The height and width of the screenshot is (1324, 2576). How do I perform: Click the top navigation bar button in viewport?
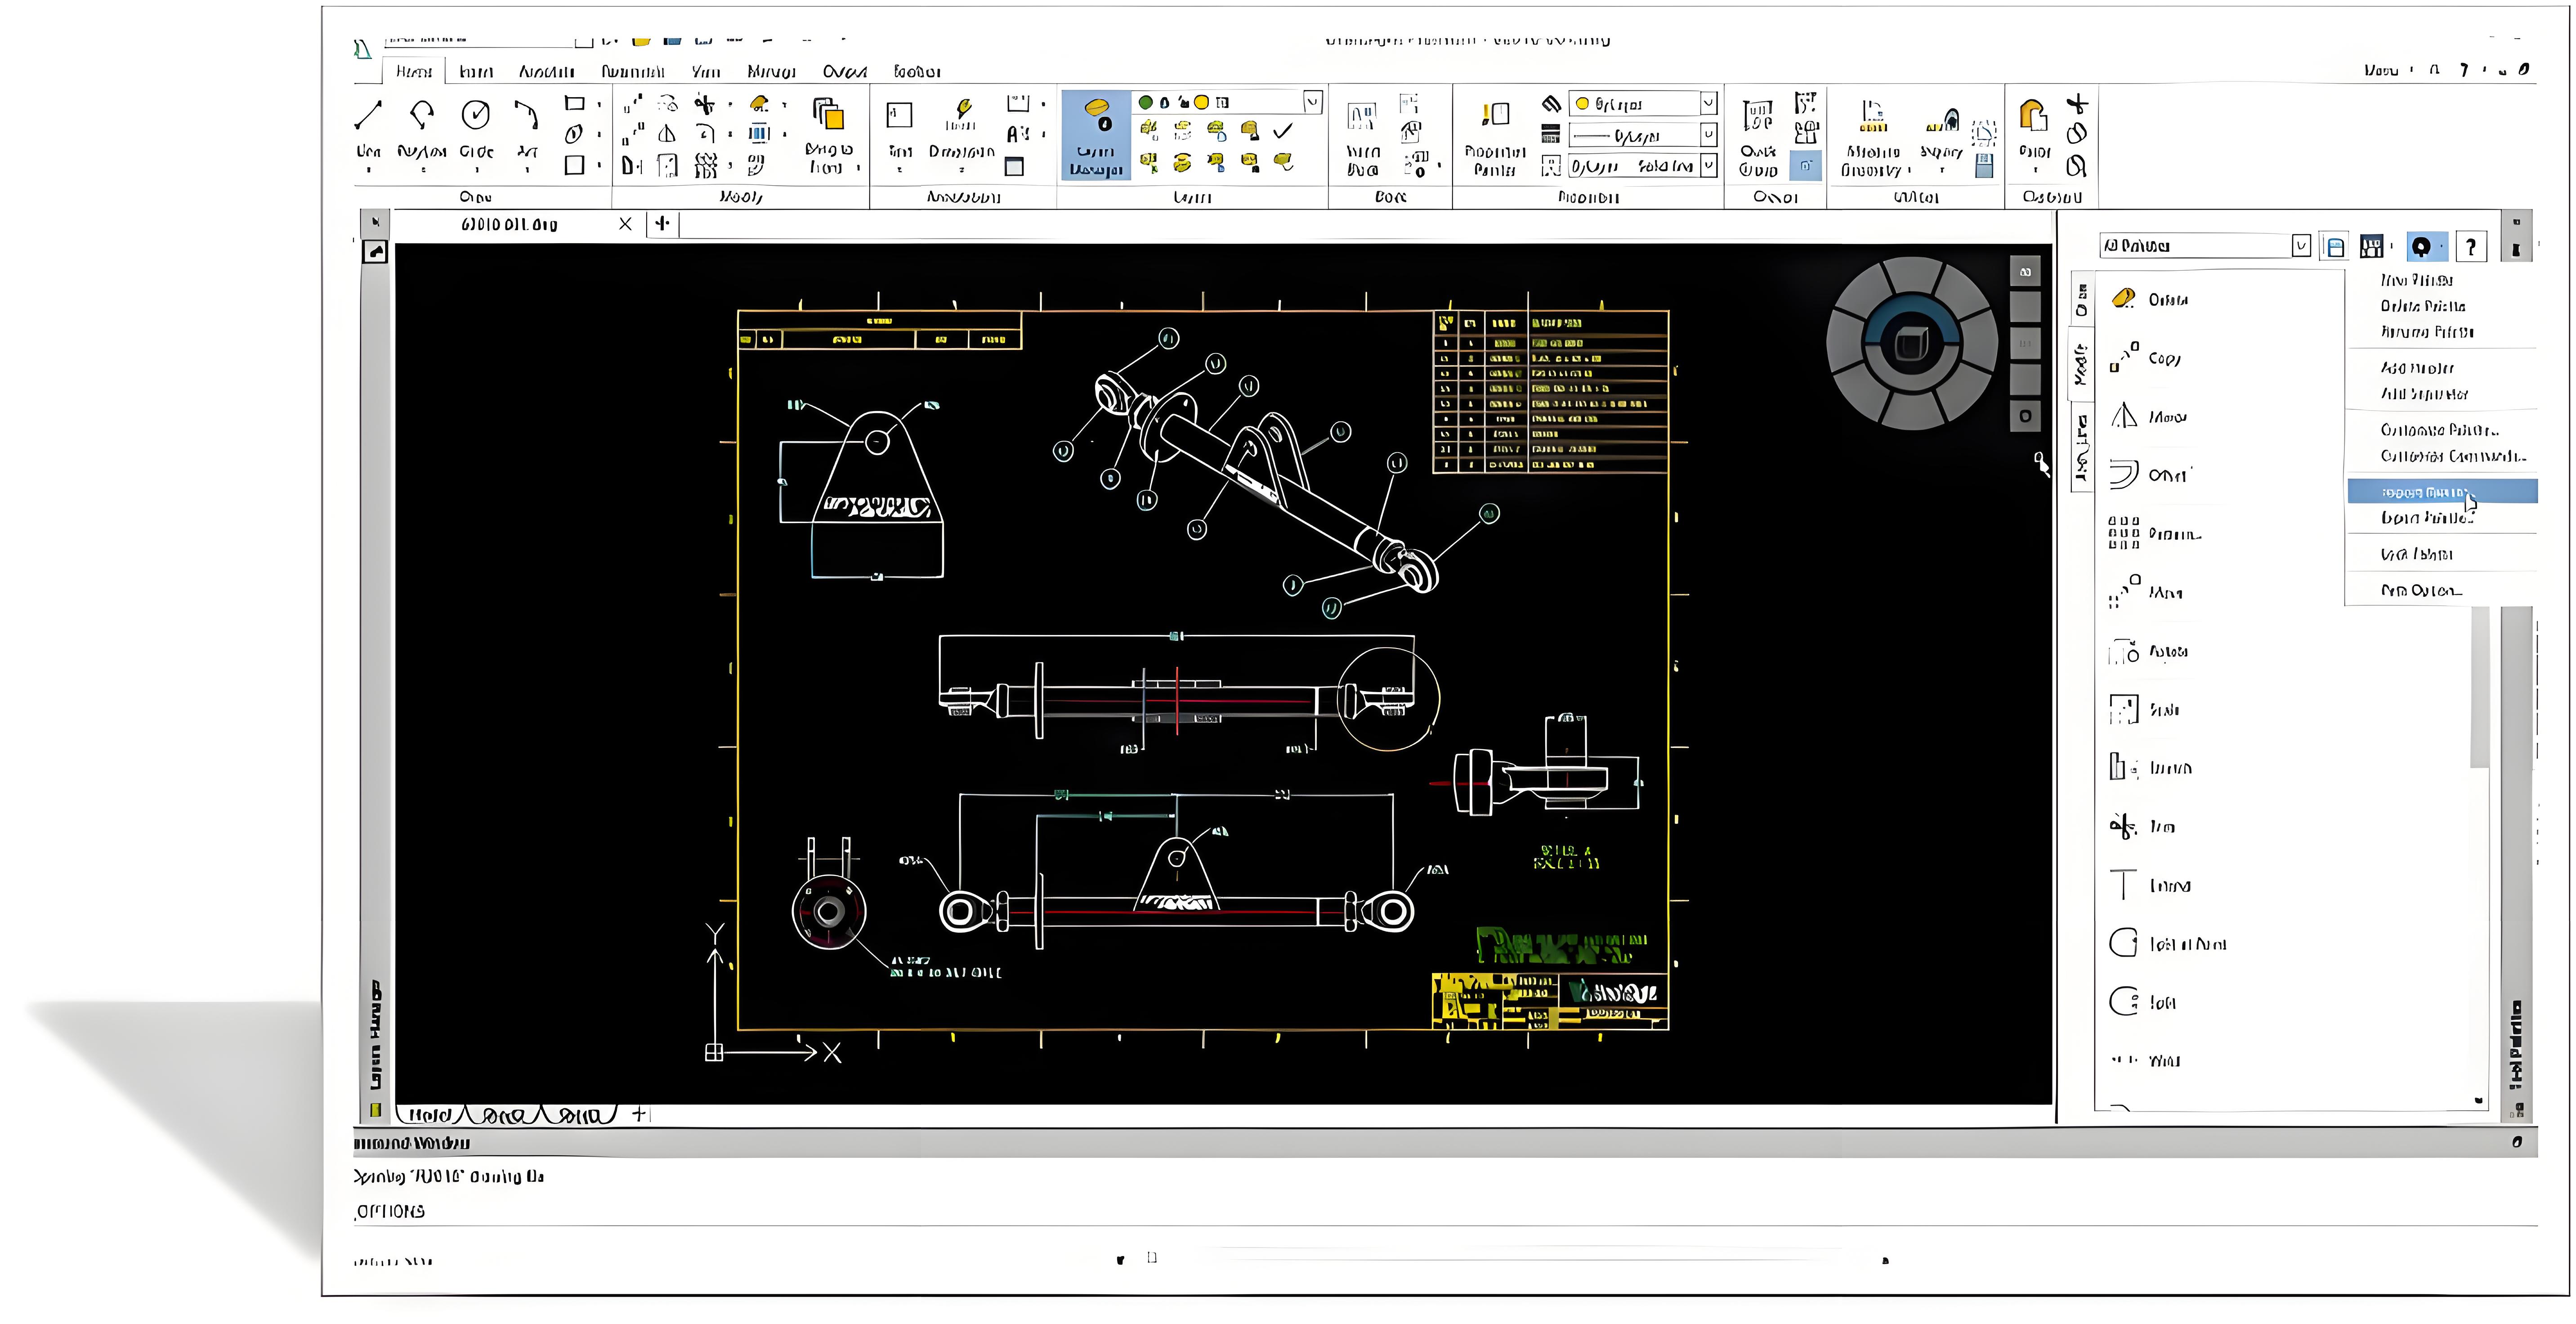pyautogui.click(x=2025, y=272)
